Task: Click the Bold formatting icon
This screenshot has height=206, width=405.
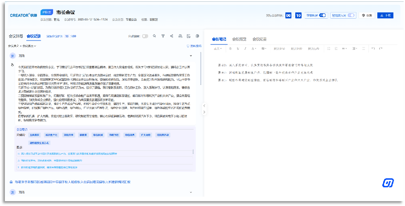Action: 231,48
